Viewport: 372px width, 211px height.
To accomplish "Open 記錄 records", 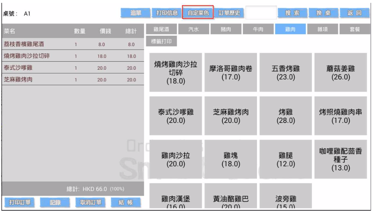I will [x=55, y=202].
